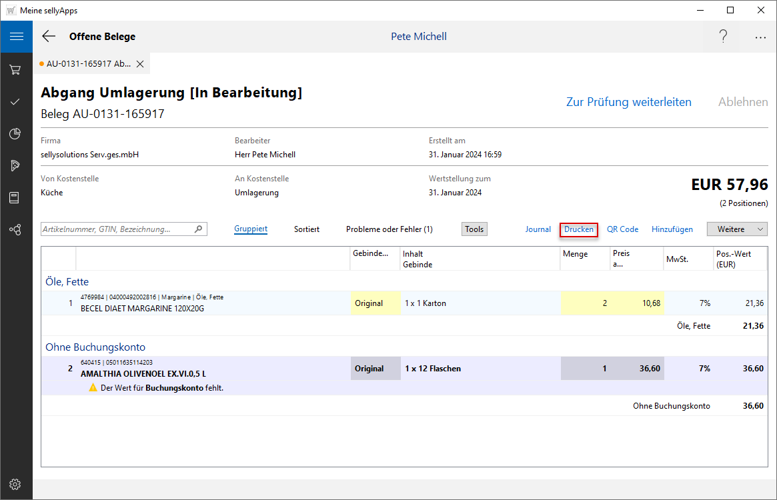This screenshot has width=777, height=500.
Task: Expand the Weitere dropdown
Action: click(x=737, y=229)
